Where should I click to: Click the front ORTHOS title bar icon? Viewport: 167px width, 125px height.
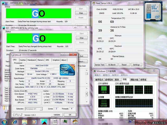pyautogui.click(x=4, y=28)
